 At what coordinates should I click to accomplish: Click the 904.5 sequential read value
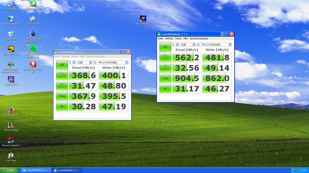pos(187,78)
